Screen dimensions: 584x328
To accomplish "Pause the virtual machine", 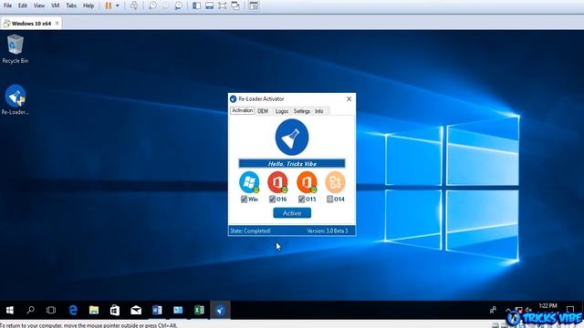I will tap(109, 5).
